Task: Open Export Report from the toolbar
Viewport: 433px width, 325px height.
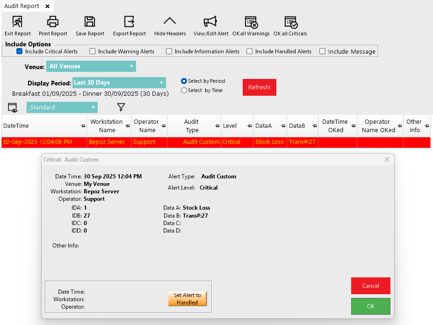Action: (x=129, y=22)
